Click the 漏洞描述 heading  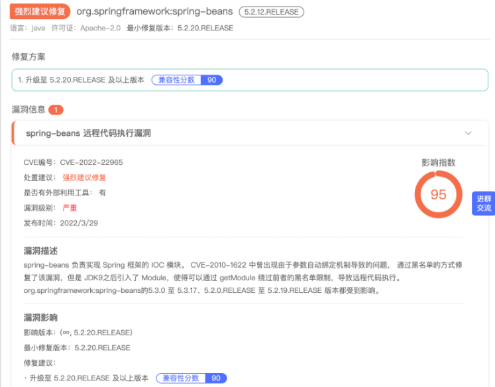[40, 251]
